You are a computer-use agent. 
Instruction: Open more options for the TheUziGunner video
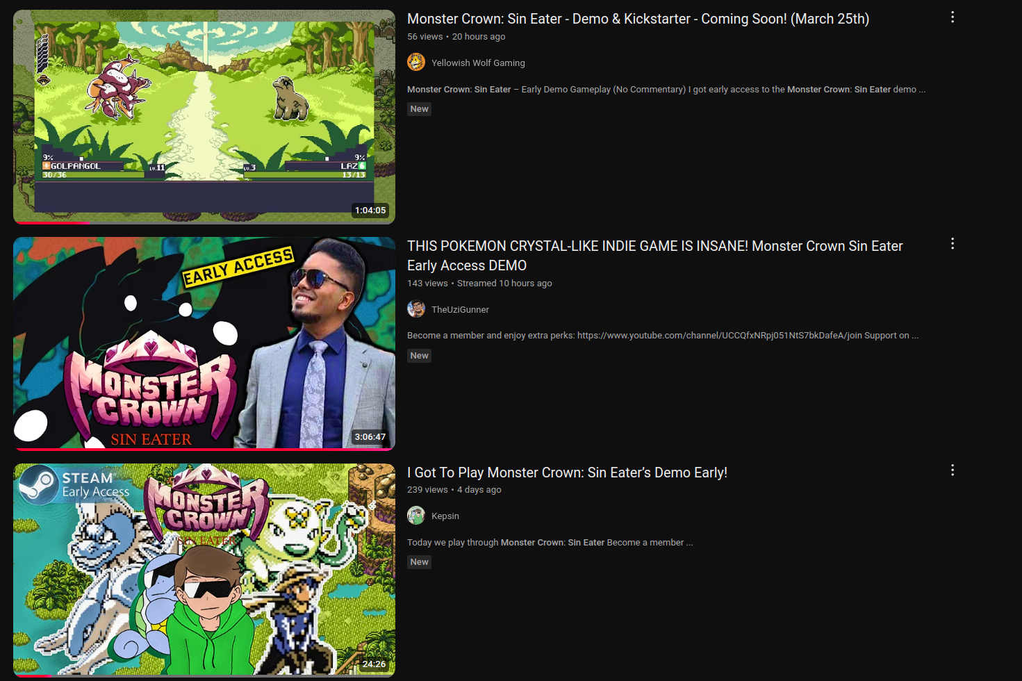point(953,244)
